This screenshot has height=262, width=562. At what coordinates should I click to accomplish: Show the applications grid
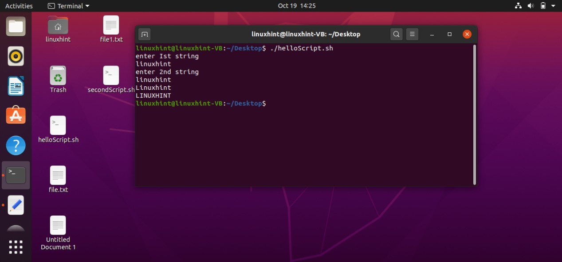tap(16, 247)
